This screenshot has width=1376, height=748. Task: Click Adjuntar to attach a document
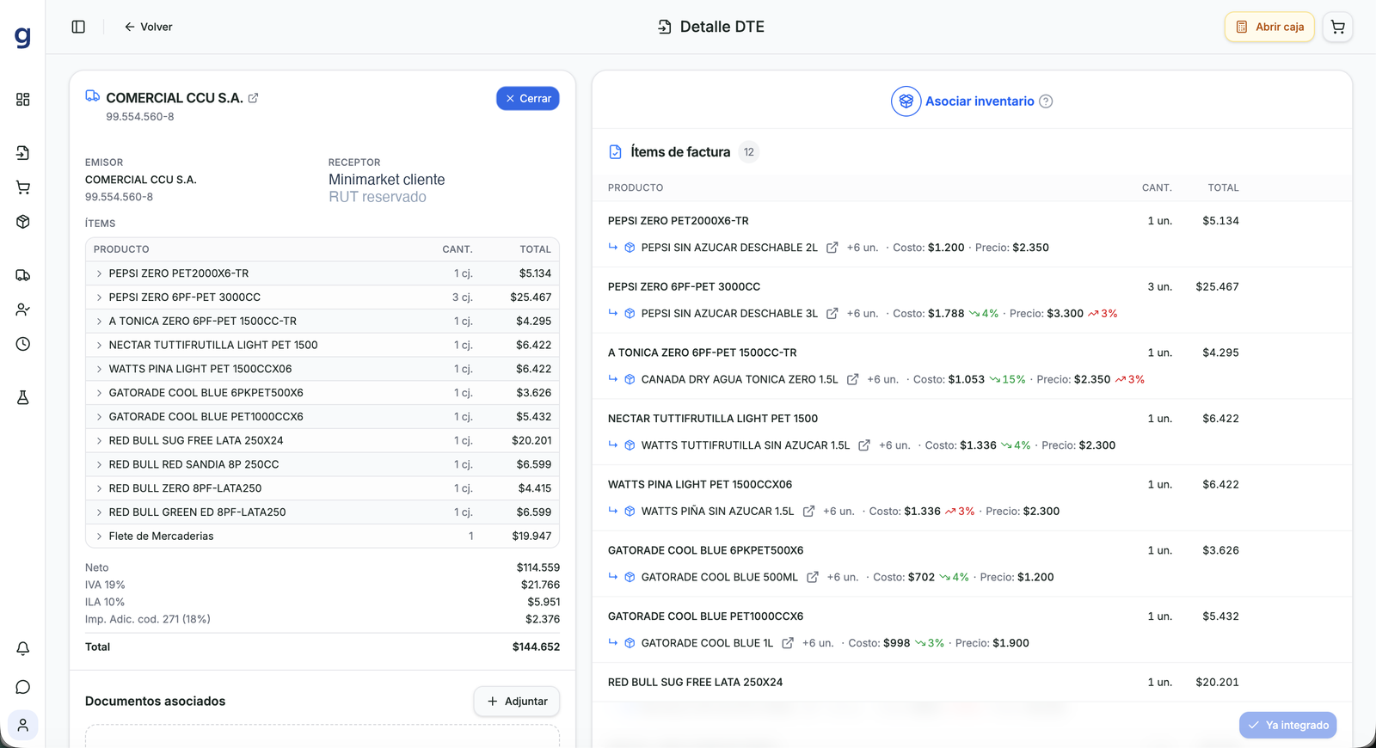517,702
